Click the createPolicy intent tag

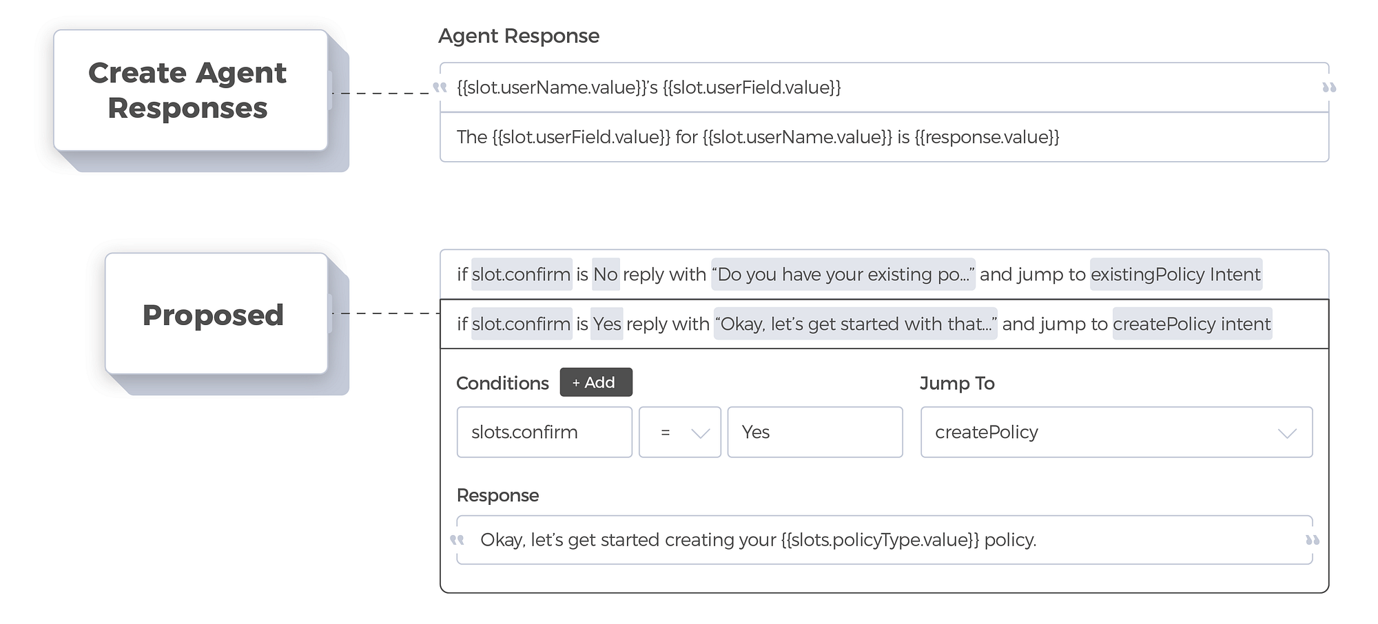(1192, 324)
